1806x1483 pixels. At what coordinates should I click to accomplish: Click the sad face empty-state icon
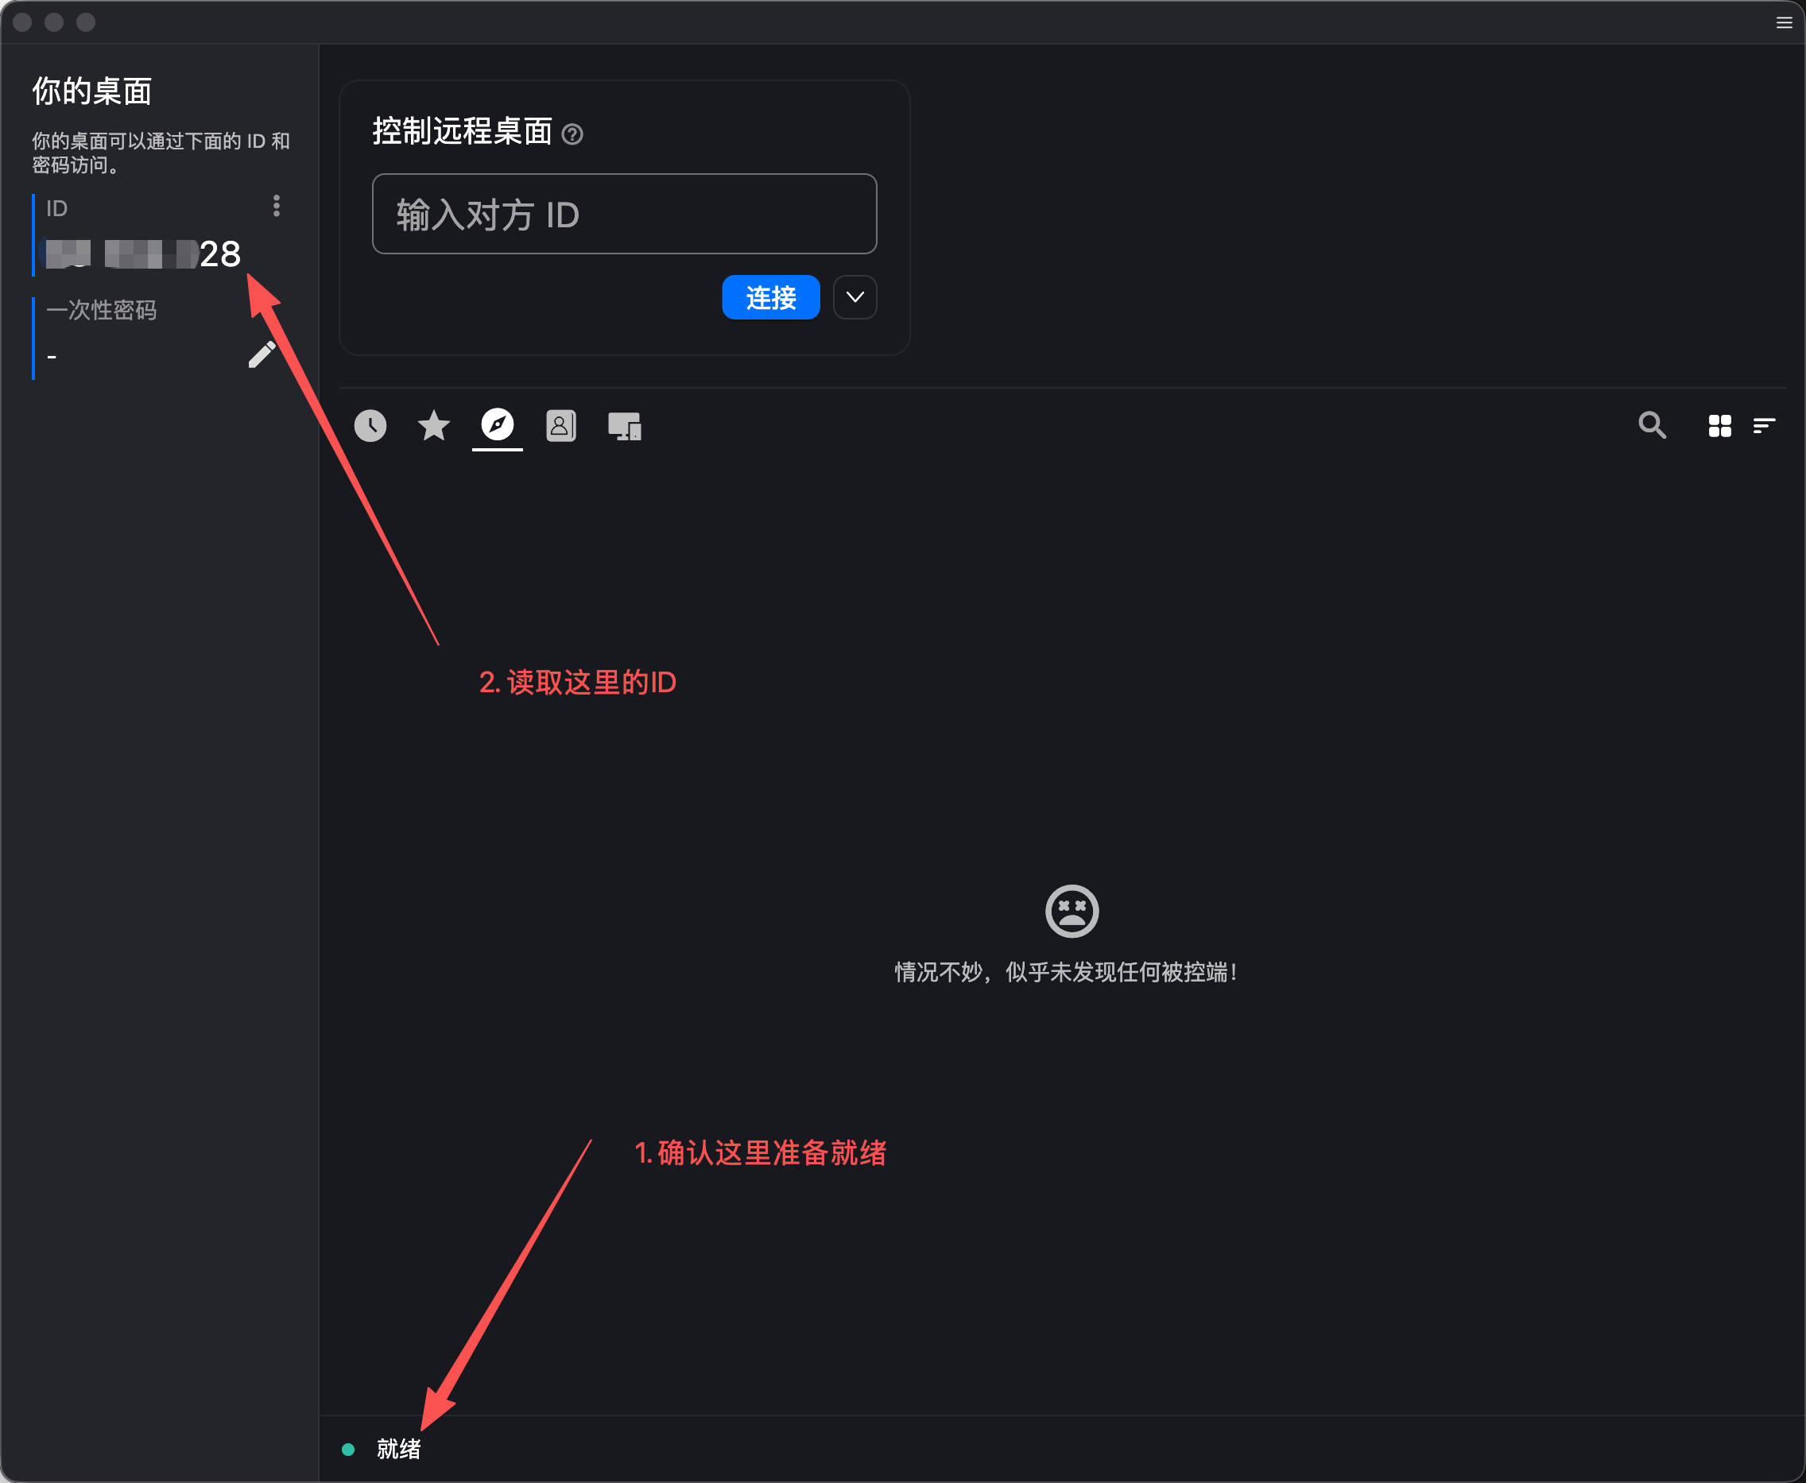pyautogui.click(x=1072, y=911)
